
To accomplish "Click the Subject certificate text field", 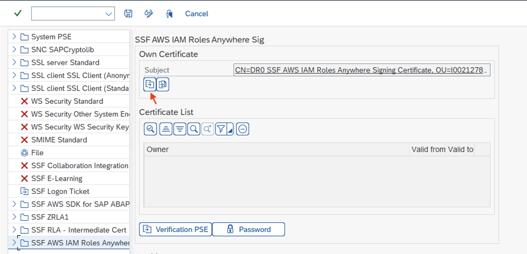I will pyautogui.click(x=361, y=70).
